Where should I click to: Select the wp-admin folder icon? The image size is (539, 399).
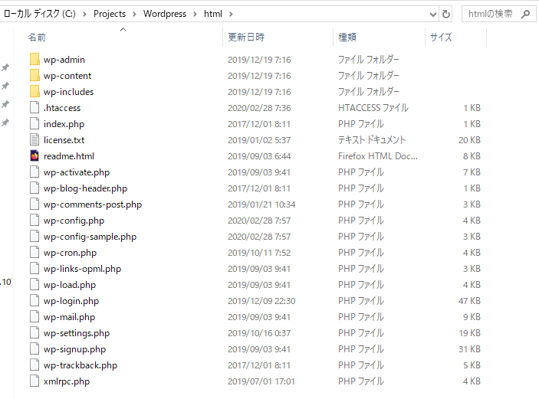point(35,60)
